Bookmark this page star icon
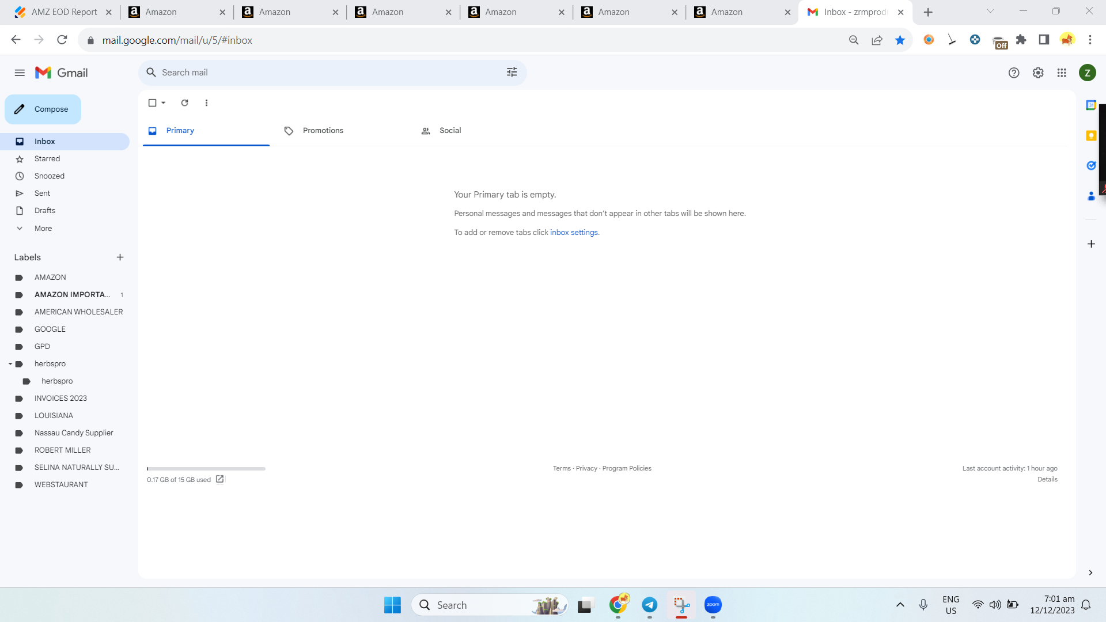1106x622 pixels. [900, 40]
